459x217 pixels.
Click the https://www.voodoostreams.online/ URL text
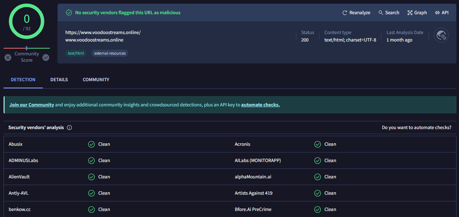(103, 32)
